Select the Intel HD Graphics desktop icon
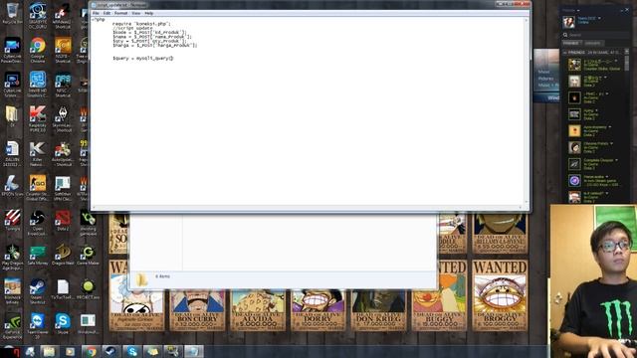Viewport: 637px width, 358px height. point(38,85)
